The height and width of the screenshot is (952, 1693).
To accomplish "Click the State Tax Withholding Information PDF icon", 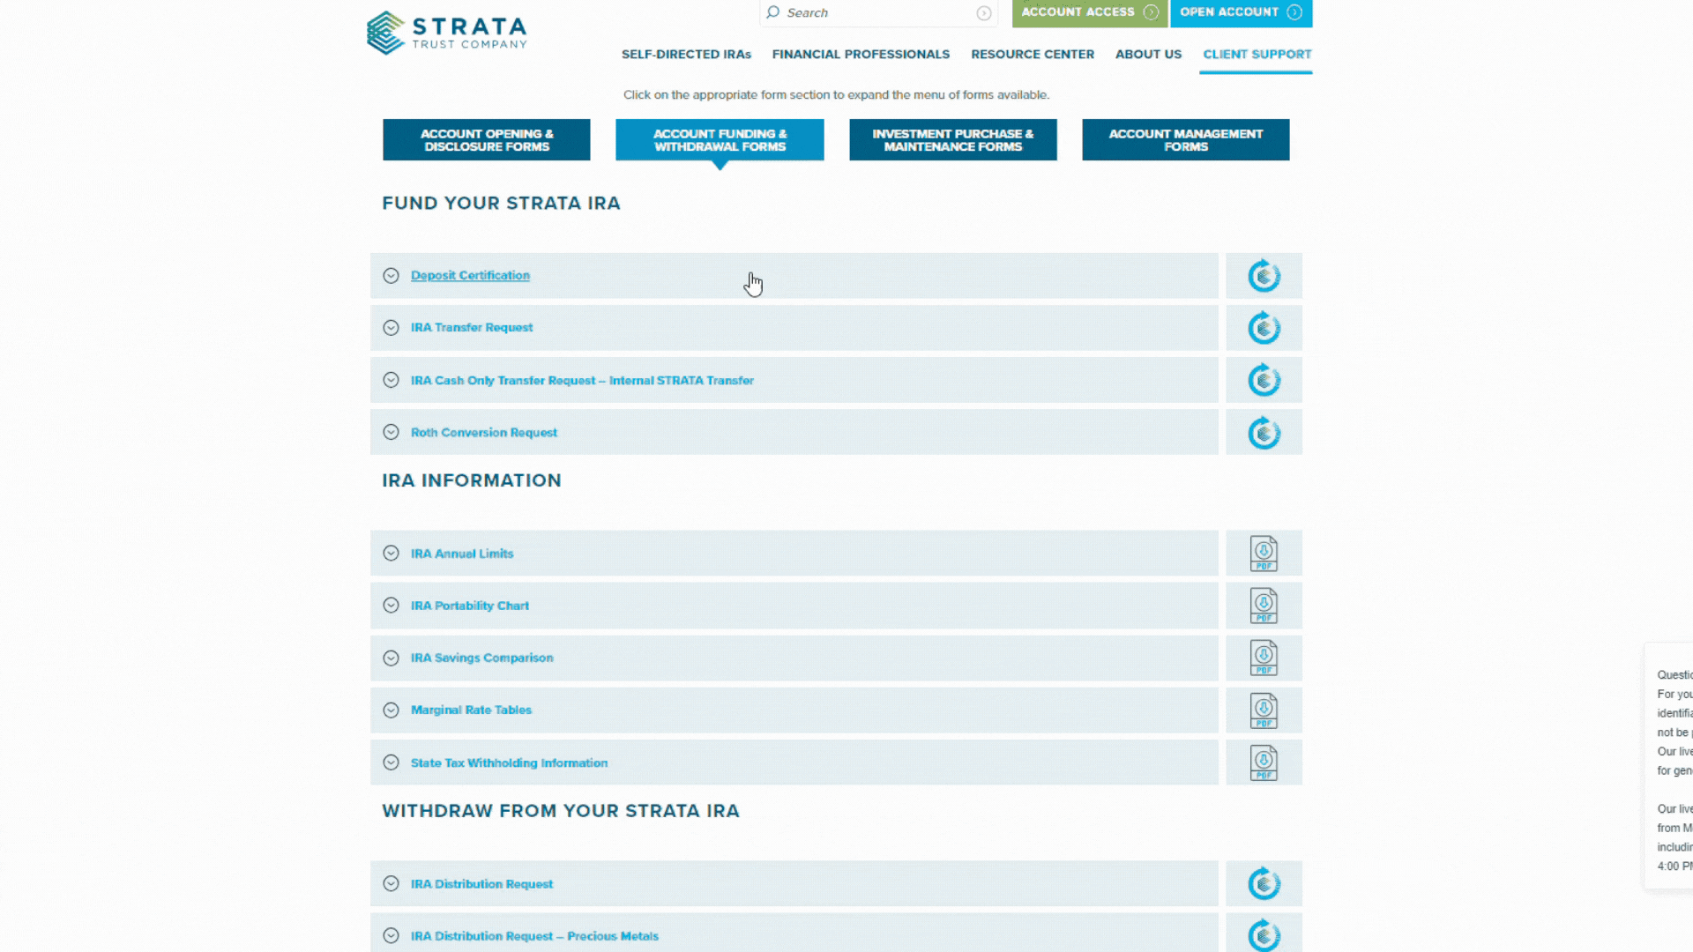I will (x=1264, y=762).
